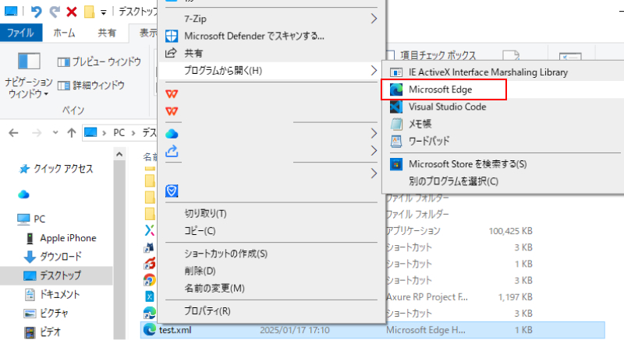Choose Microsoft Store を検索する(S)
Image resolution: width=624 pixels, height=340 pixels.
[502, 164]
